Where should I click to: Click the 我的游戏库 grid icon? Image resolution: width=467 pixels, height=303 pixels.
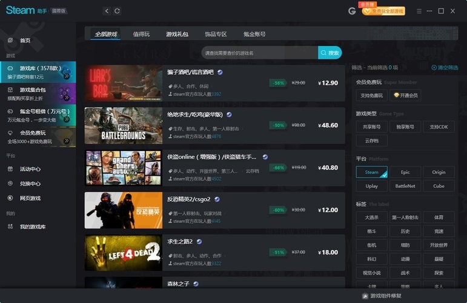point(10,227)
